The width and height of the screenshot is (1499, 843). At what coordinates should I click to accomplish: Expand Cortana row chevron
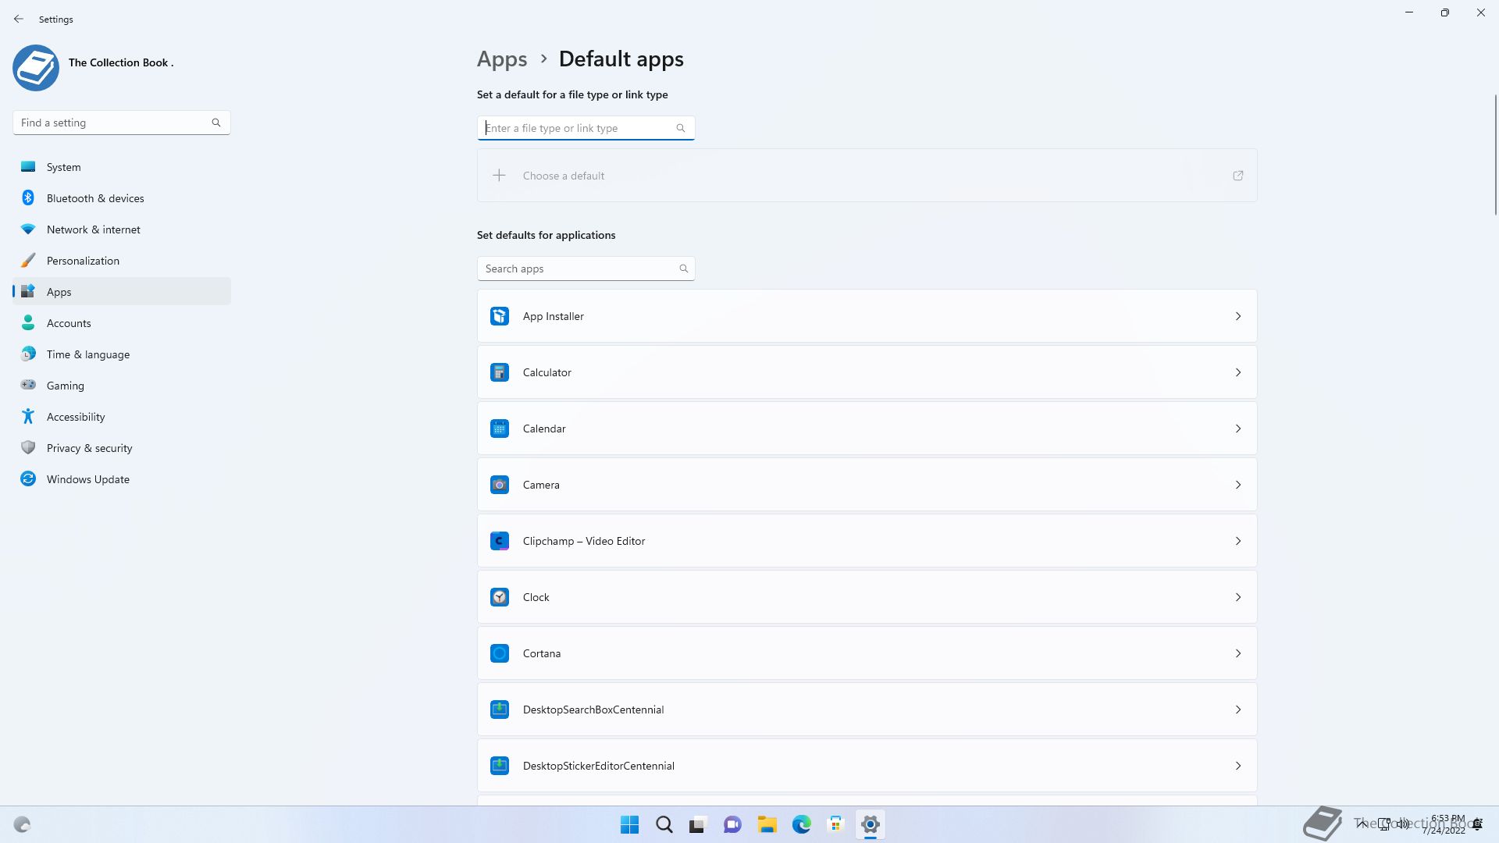(1238, 653)
